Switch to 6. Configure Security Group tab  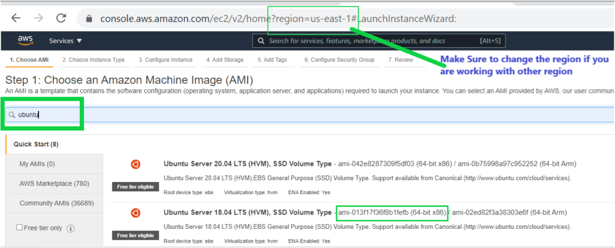pyautogui.click(x=339, y=60)
